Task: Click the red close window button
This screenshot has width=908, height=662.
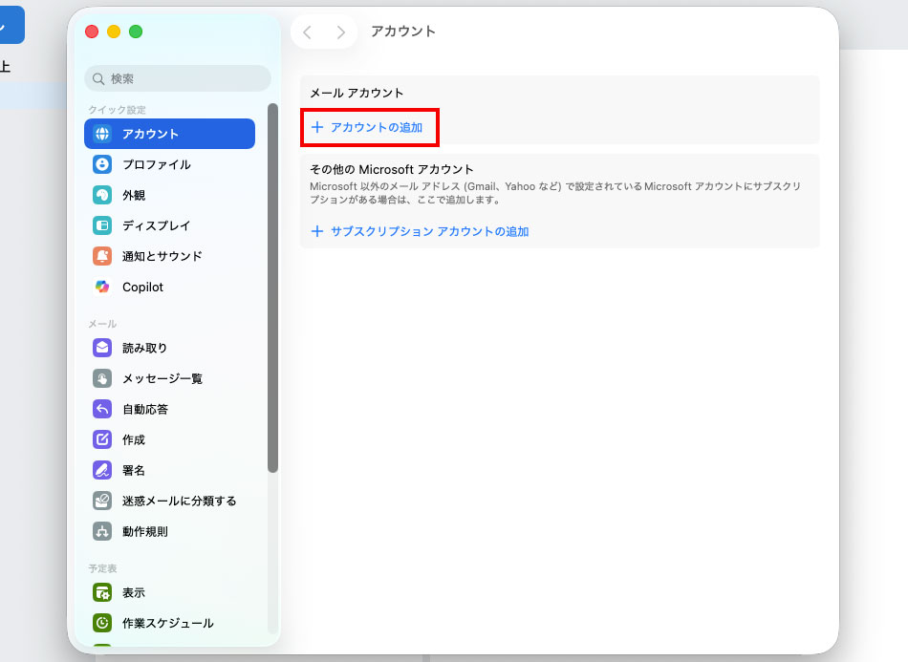Action: [x=92, y=32]
